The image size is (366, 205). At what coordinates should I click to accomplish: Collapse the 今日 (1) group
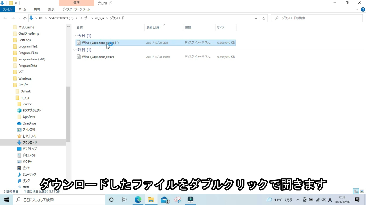coord(75,36)
